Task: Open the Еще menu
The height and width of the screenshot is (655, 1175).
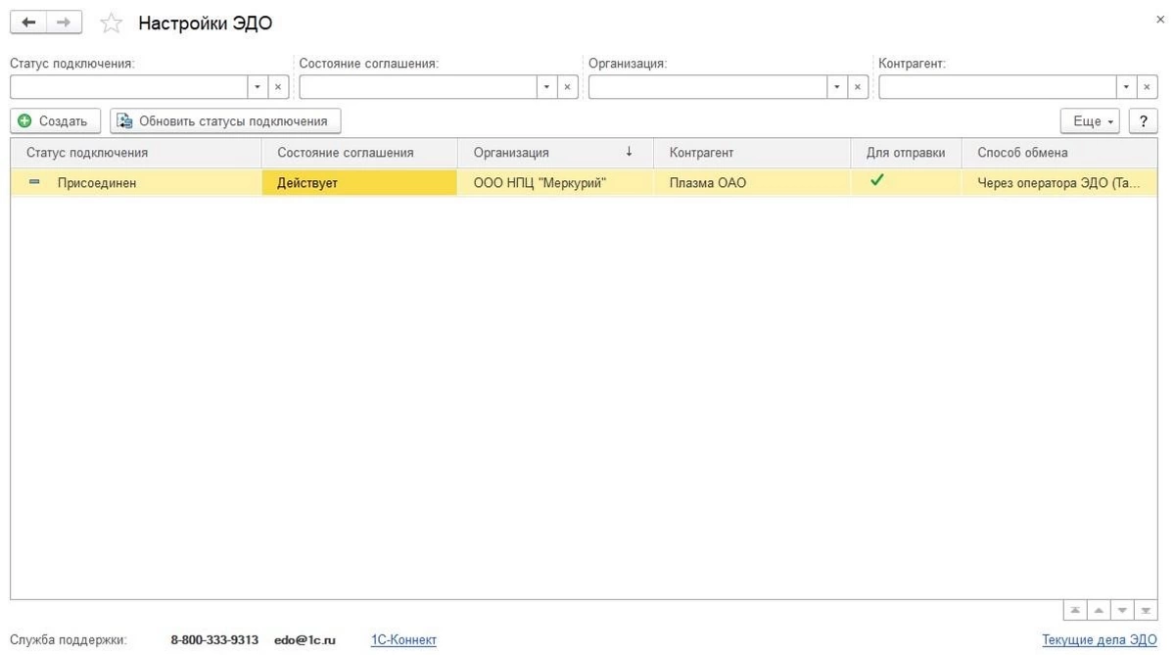Action: pyautogui.click(x=1090, y=121)
